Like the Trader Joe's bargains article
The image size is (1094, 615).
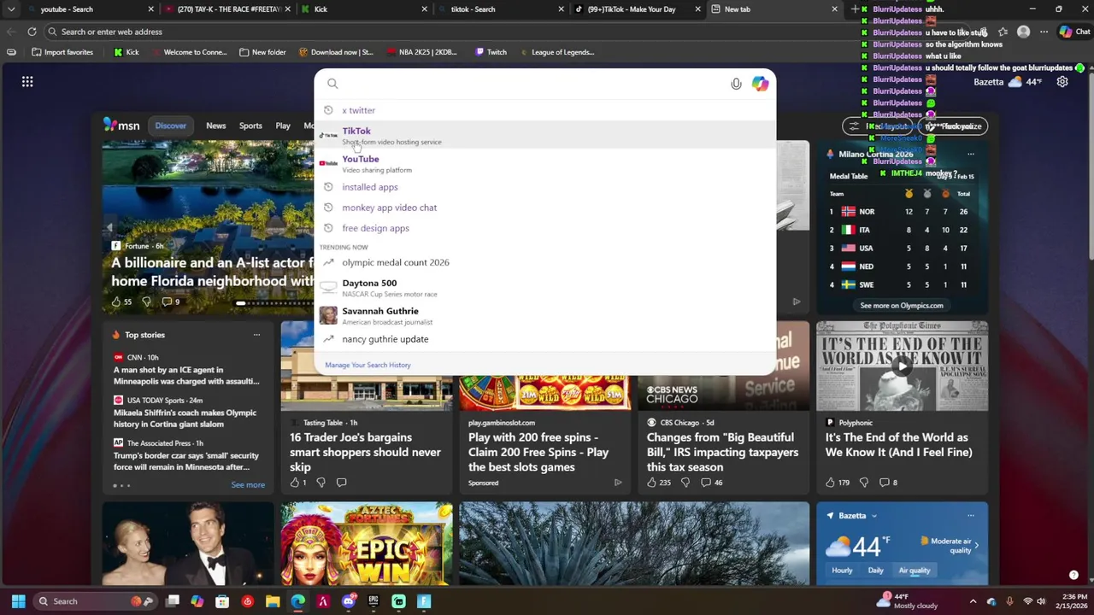tap(294, 483)
